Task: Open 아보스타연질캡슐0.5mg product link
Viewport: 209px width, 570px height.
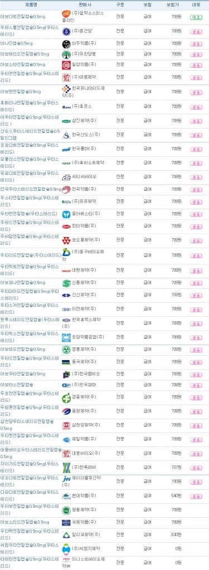Action: point(23,65)
